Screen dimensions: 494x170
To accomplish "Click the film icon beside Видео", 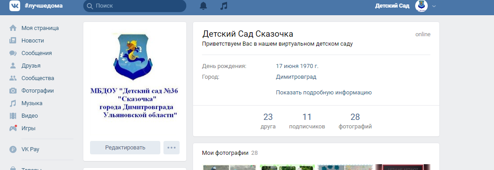I will click(x=13, y=116).
